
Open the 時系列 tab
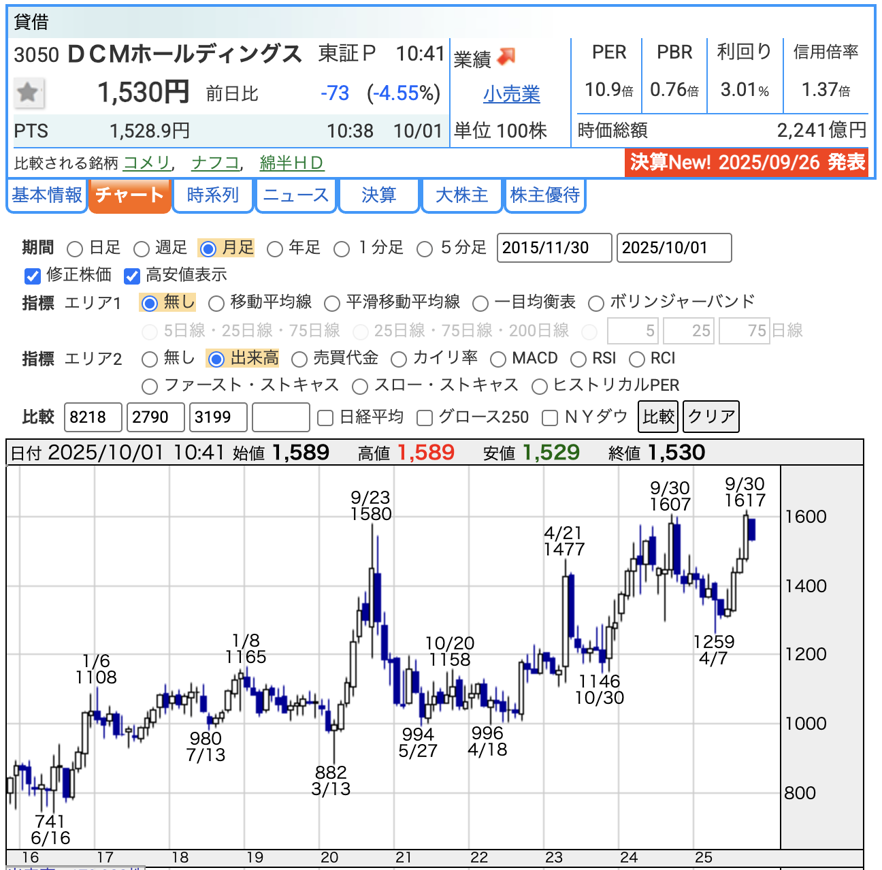(x=213, y=195)
